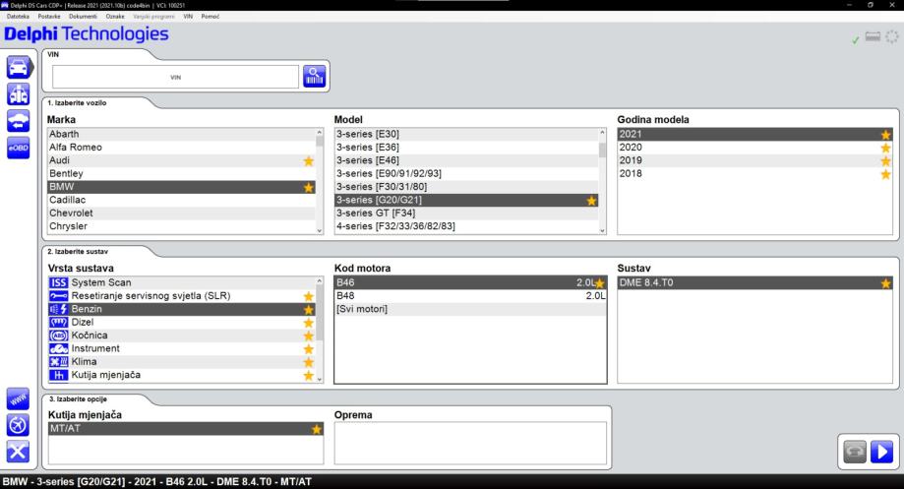Select model 3-series [E90/91/92/93]
Image resolution: width=904 pixels, height=489 pixels.
click(x=466, y=173)
